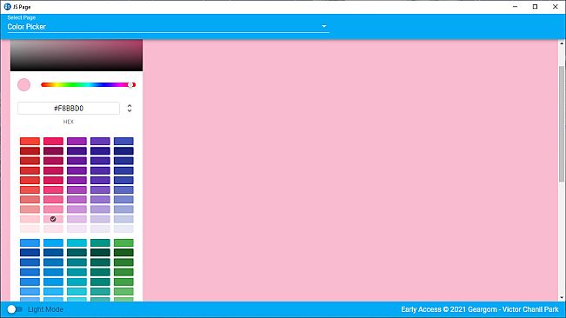Click the hue slider thumb near the red end

[130, 85]
